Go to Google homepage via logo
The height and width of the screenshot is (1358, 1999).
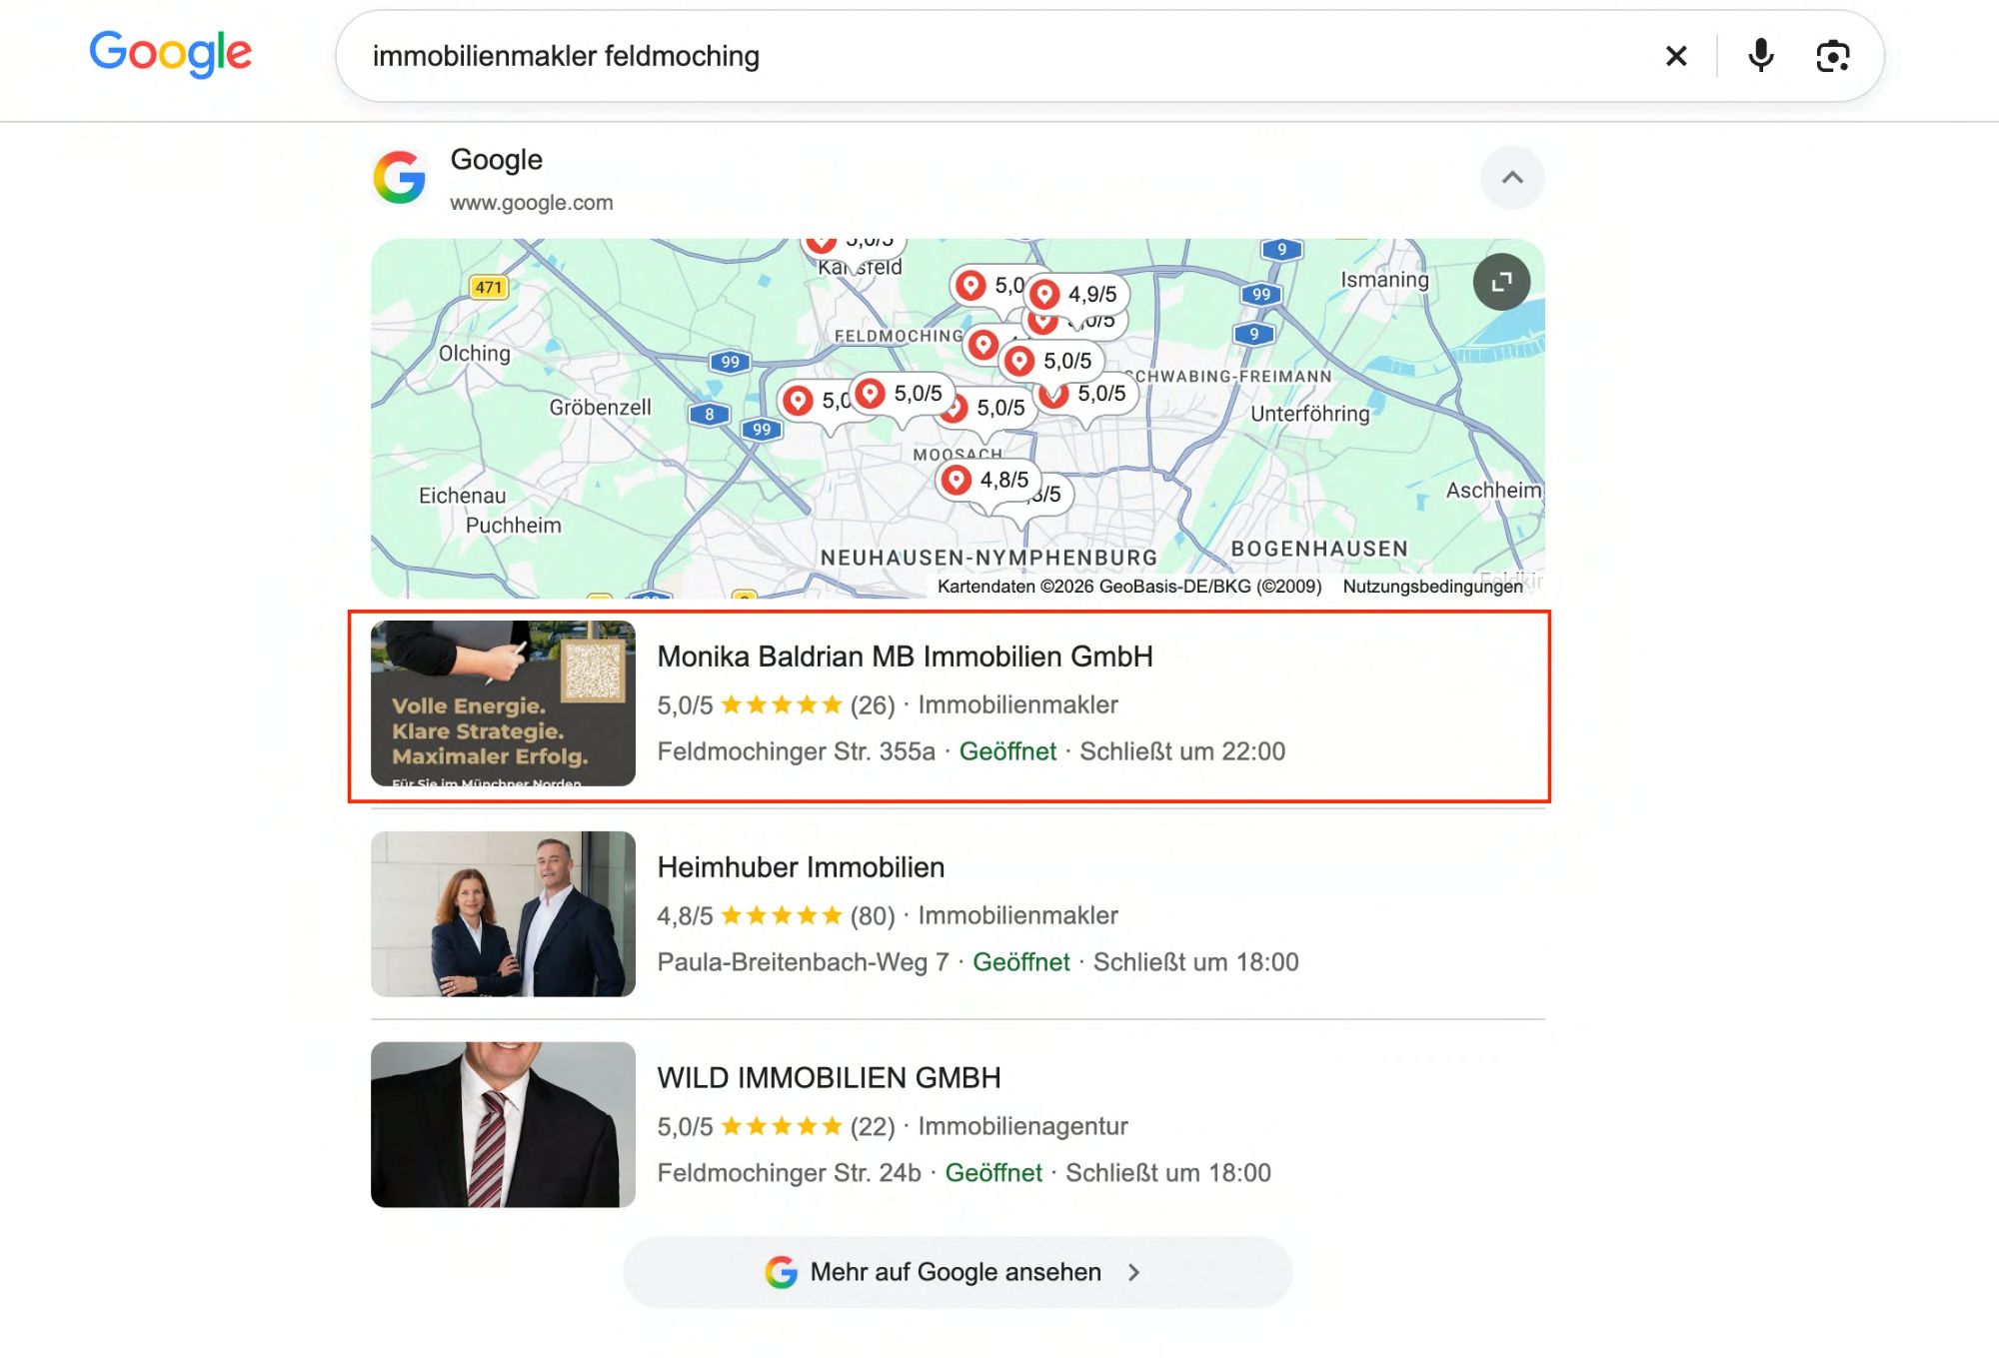pos(171,53)
